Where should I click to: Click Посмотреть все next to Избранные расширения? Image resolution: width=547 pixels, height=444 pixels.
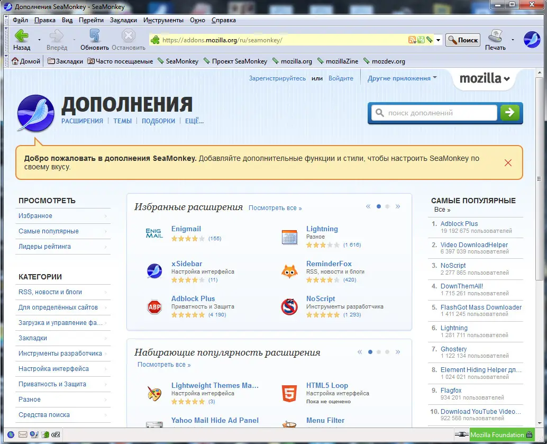tap(275, 207)
